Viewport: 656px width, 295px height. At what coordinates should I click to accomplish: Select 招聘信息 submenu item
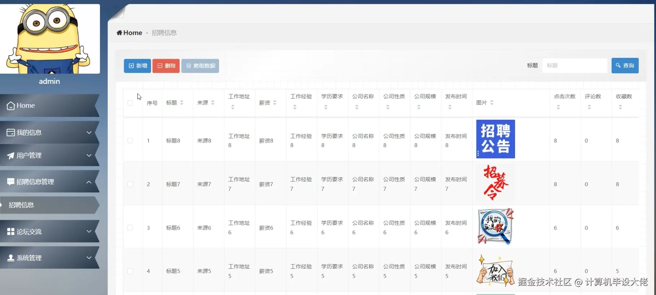pyautogui.click(x=50, y=205)
